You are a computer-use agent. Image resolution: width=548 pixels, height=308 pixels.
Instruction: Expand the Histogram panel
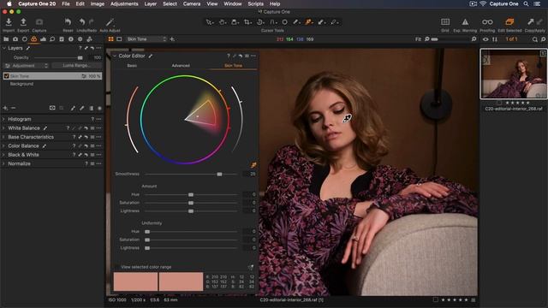[x=4, y=119]
